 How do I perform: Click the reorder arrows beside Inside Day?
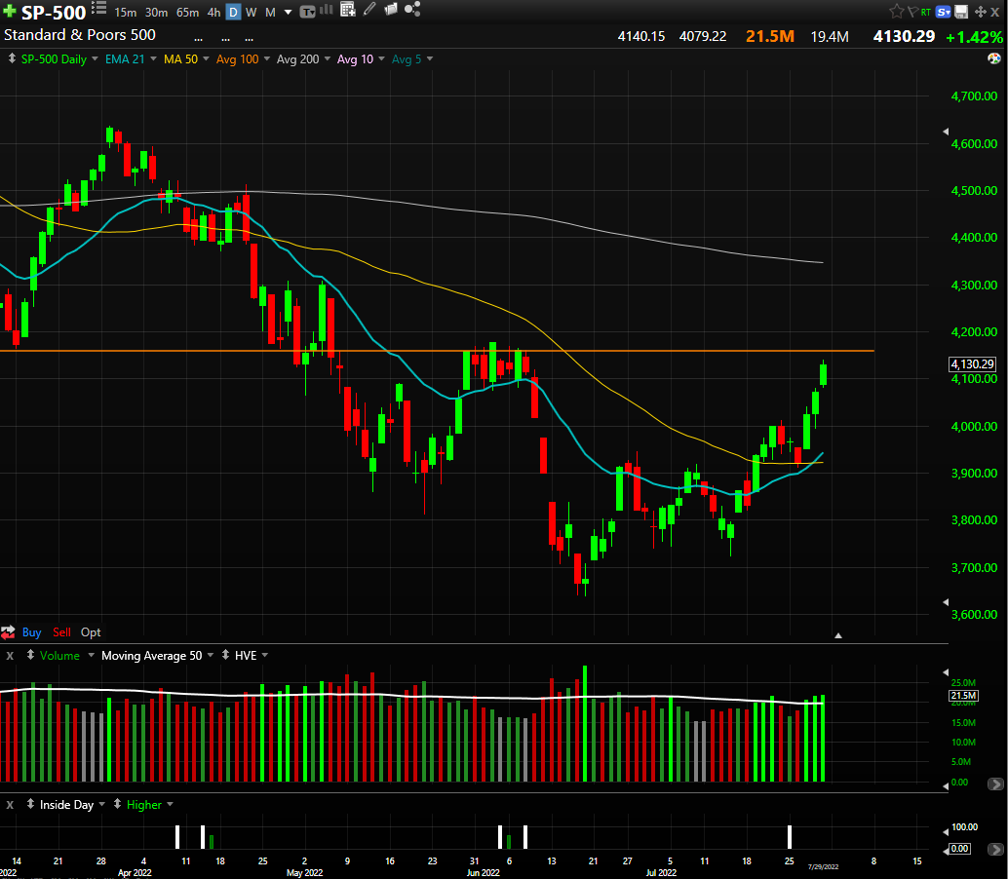tap(30, 804)
